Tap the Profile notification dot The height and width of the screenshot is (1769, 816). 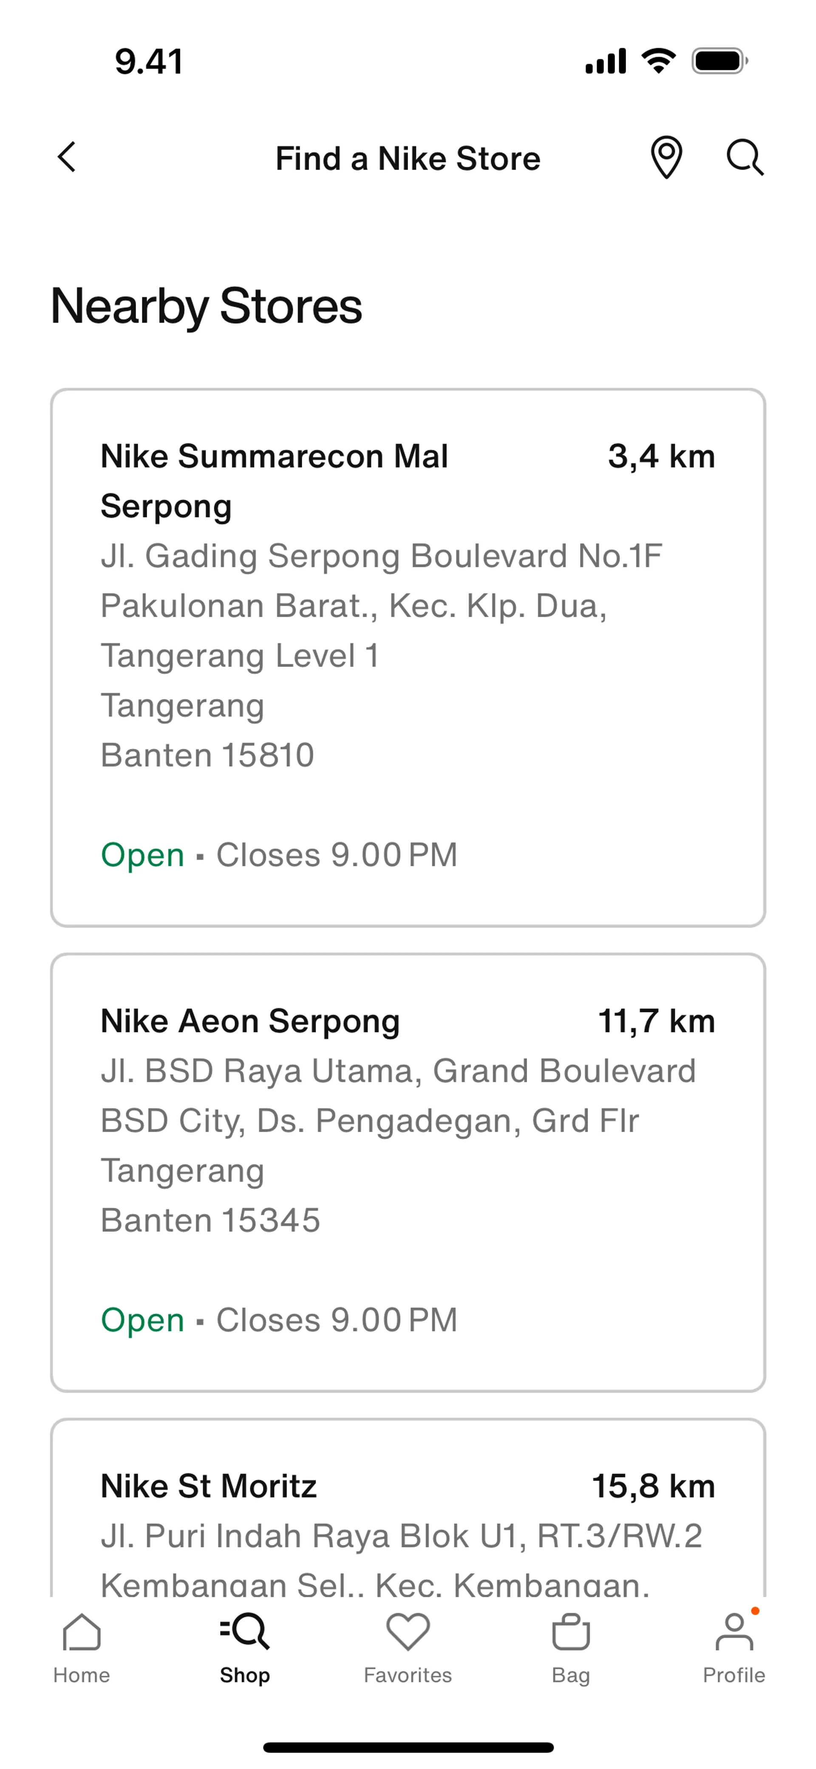pos(755,1611)
